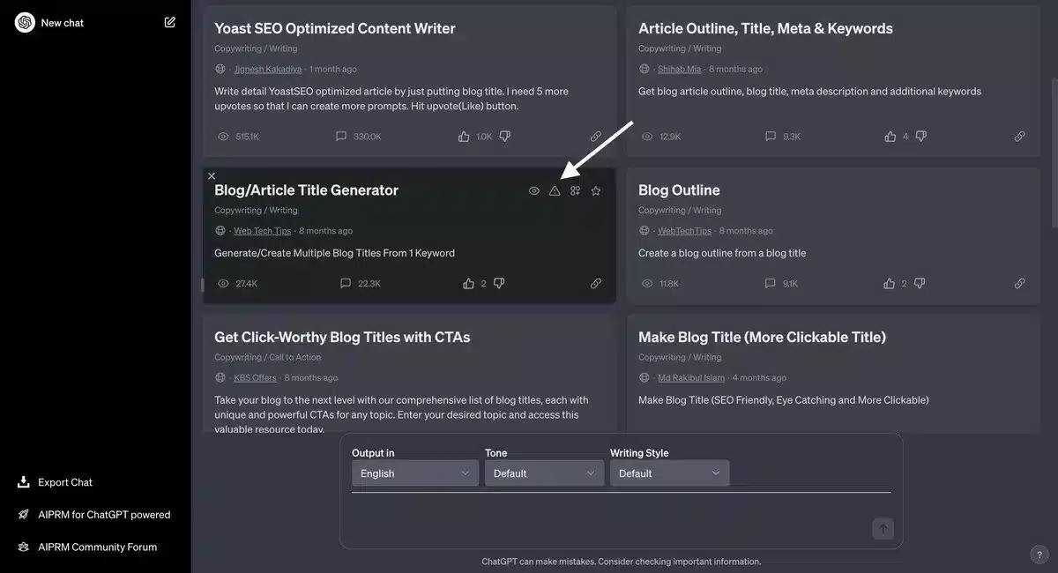
Task: Click the community icon beside AIPRM Community Forum
Action: tap(24, 547)
